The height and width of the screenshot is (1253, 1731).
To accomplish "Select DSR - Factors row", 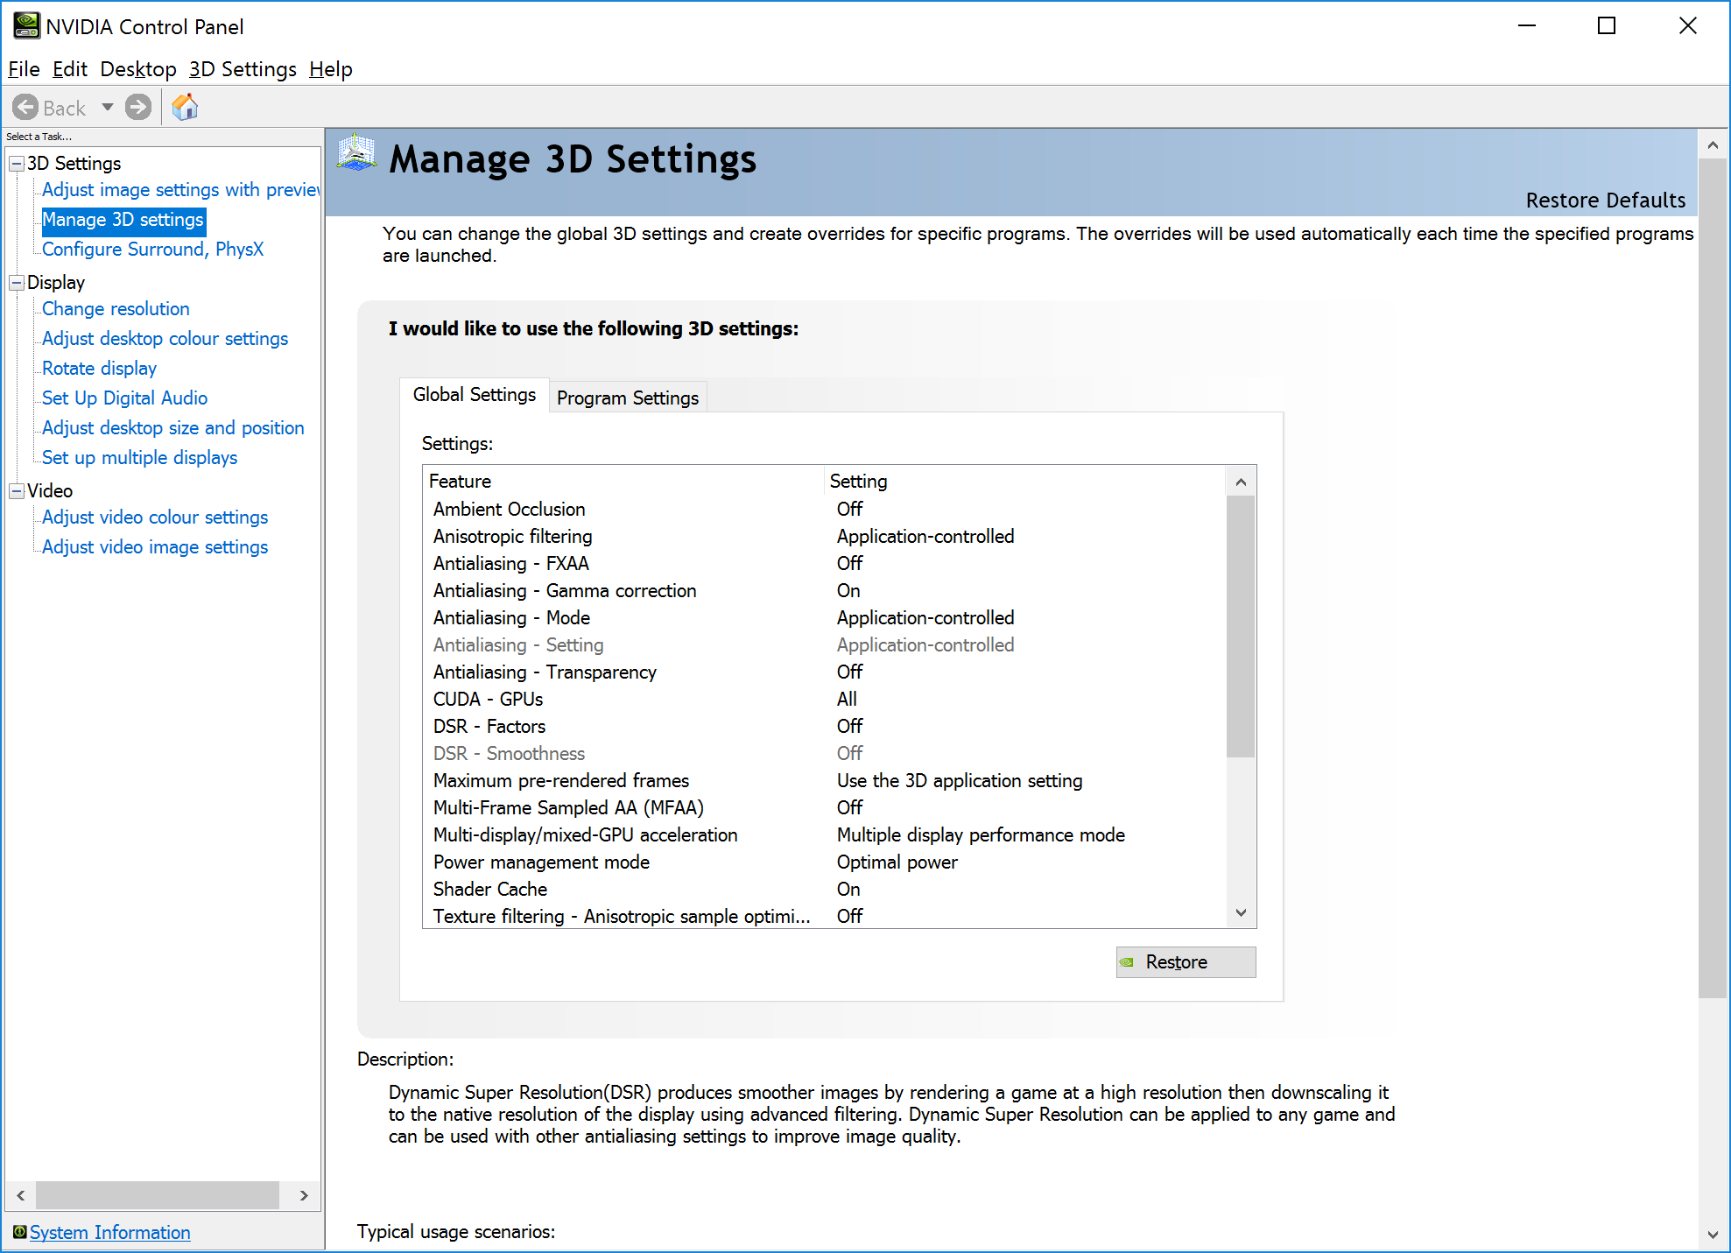I will coord(825,727).
